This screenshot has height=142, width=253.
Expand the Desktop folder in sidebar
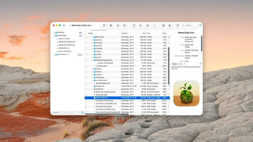[x=54, y=33]
